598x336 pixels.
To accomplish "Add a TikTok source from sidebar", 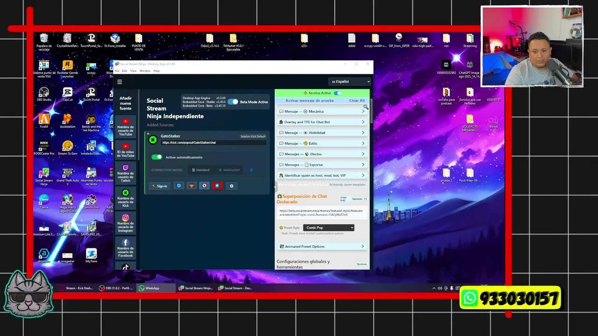I will tap(125, 266).
